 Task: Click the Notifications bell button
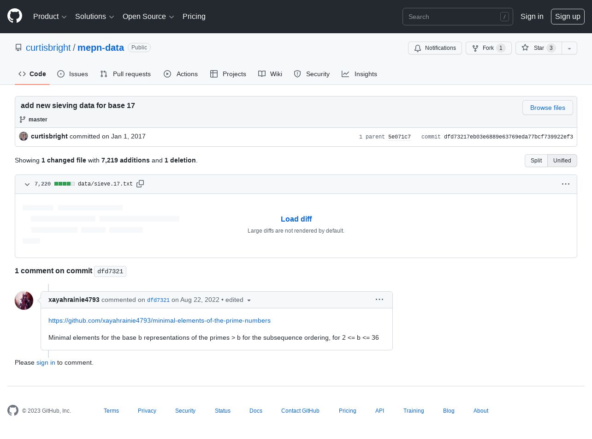[x=435, y=48]
